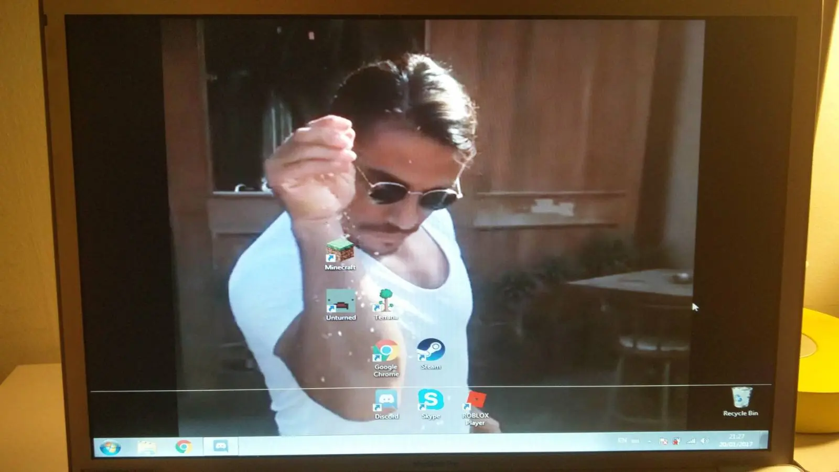Switch to Discord in the taskbar

coord(221,446)
